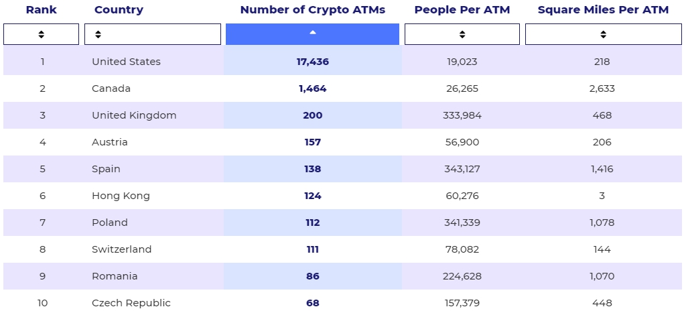684x311 pixels.
Task: Click the Austria ATM count of 157
Action: click(x=312, y=142)
